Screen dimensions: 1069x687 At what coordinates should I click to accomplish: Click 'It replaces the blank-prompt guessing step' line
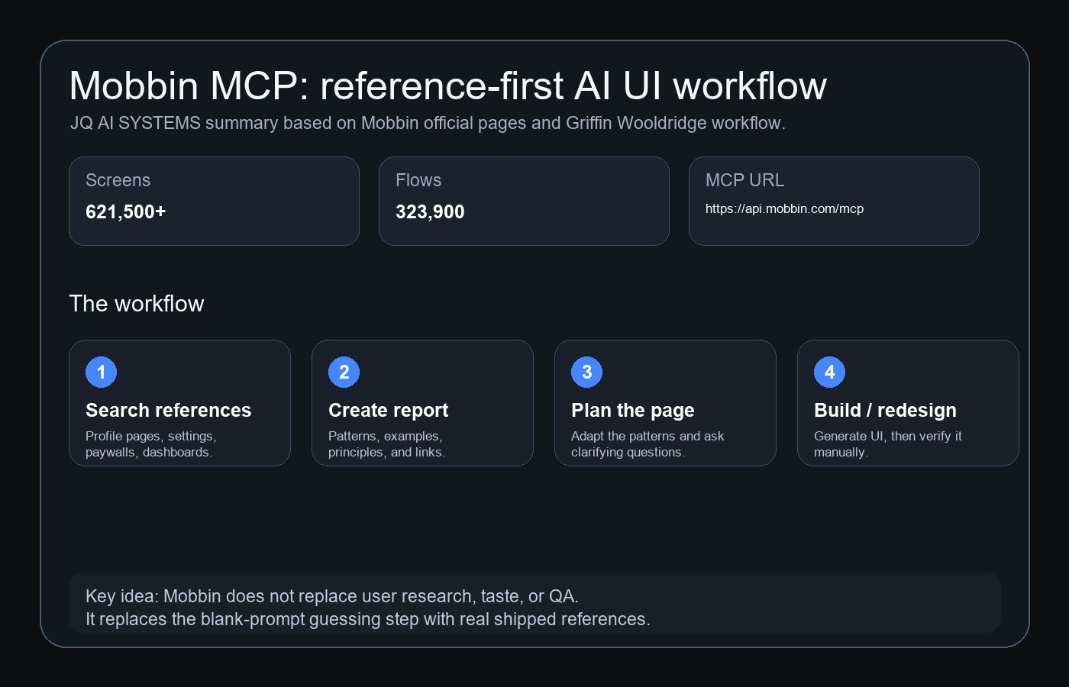pyautogui.click(x=368, y=619)
